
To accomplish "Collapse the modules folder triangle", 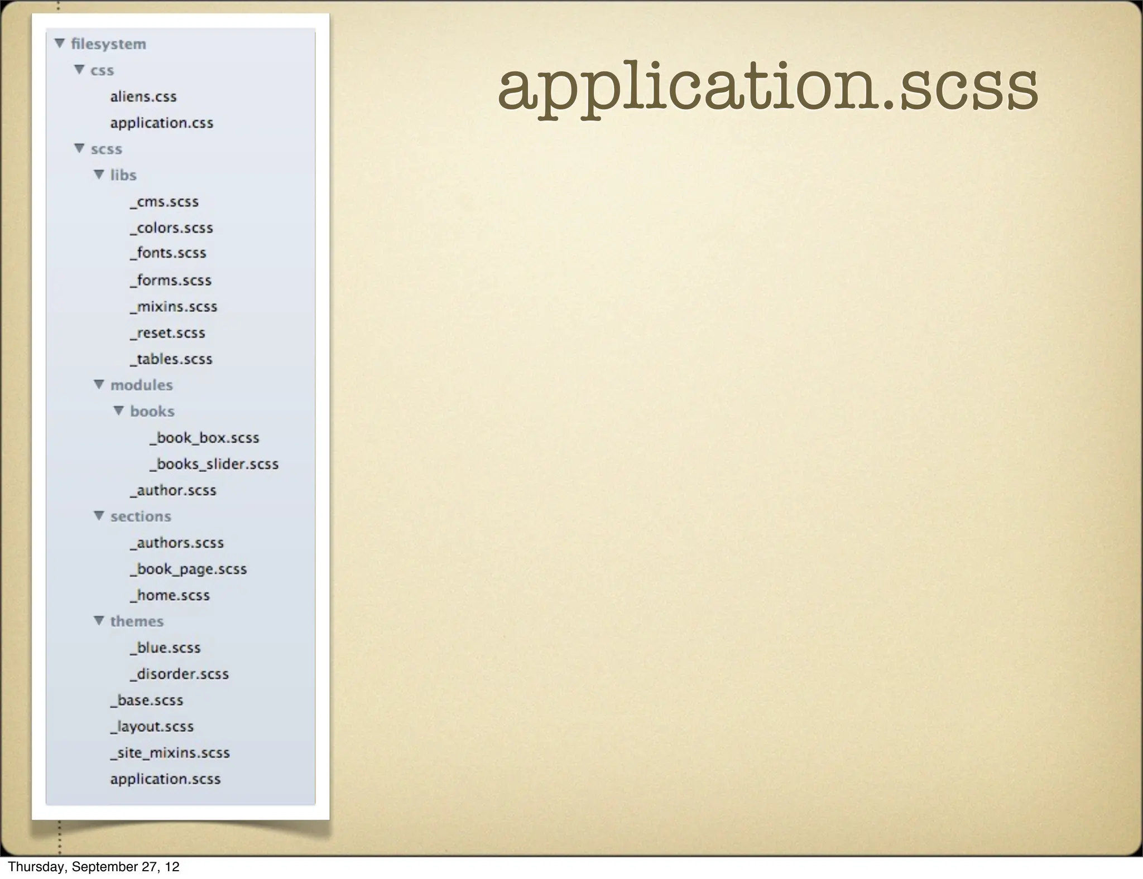I will 99,384.
